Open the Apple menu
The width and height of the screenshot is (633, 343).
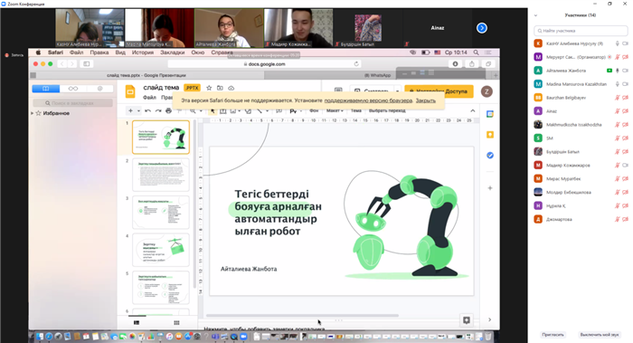pyautogui.click(x=38, y=52)
